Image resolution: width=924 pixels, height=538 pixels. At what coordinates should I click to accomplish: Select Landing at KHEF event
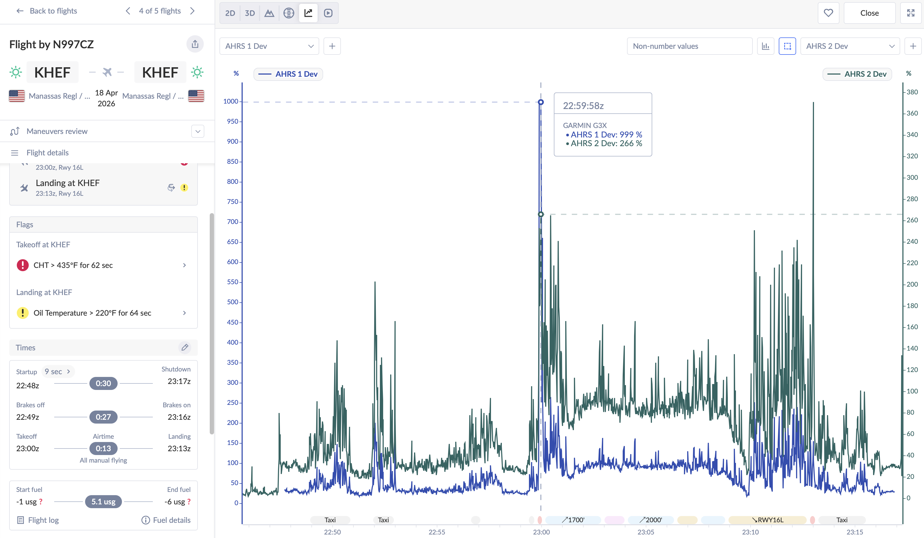[104, 188]
